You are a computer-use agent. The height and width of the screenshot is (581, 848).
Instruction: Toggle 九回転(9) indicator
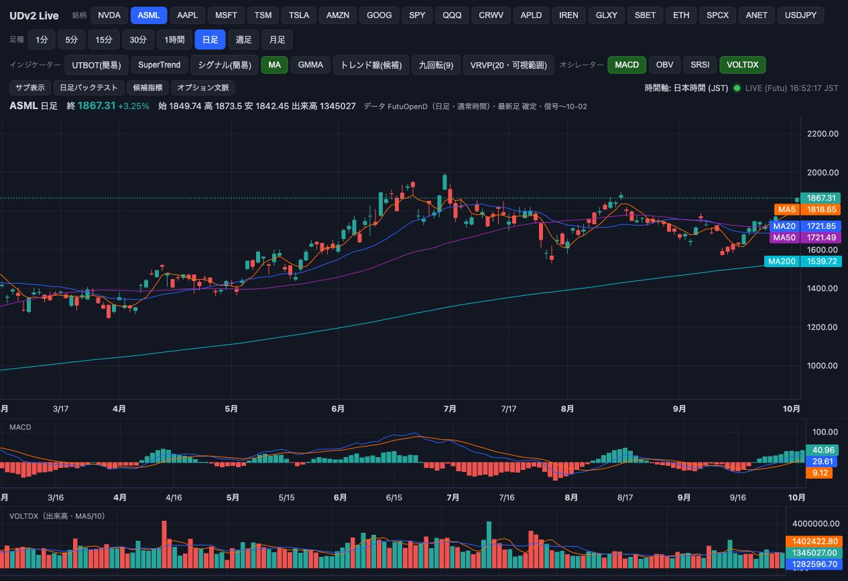click(436, 65)
